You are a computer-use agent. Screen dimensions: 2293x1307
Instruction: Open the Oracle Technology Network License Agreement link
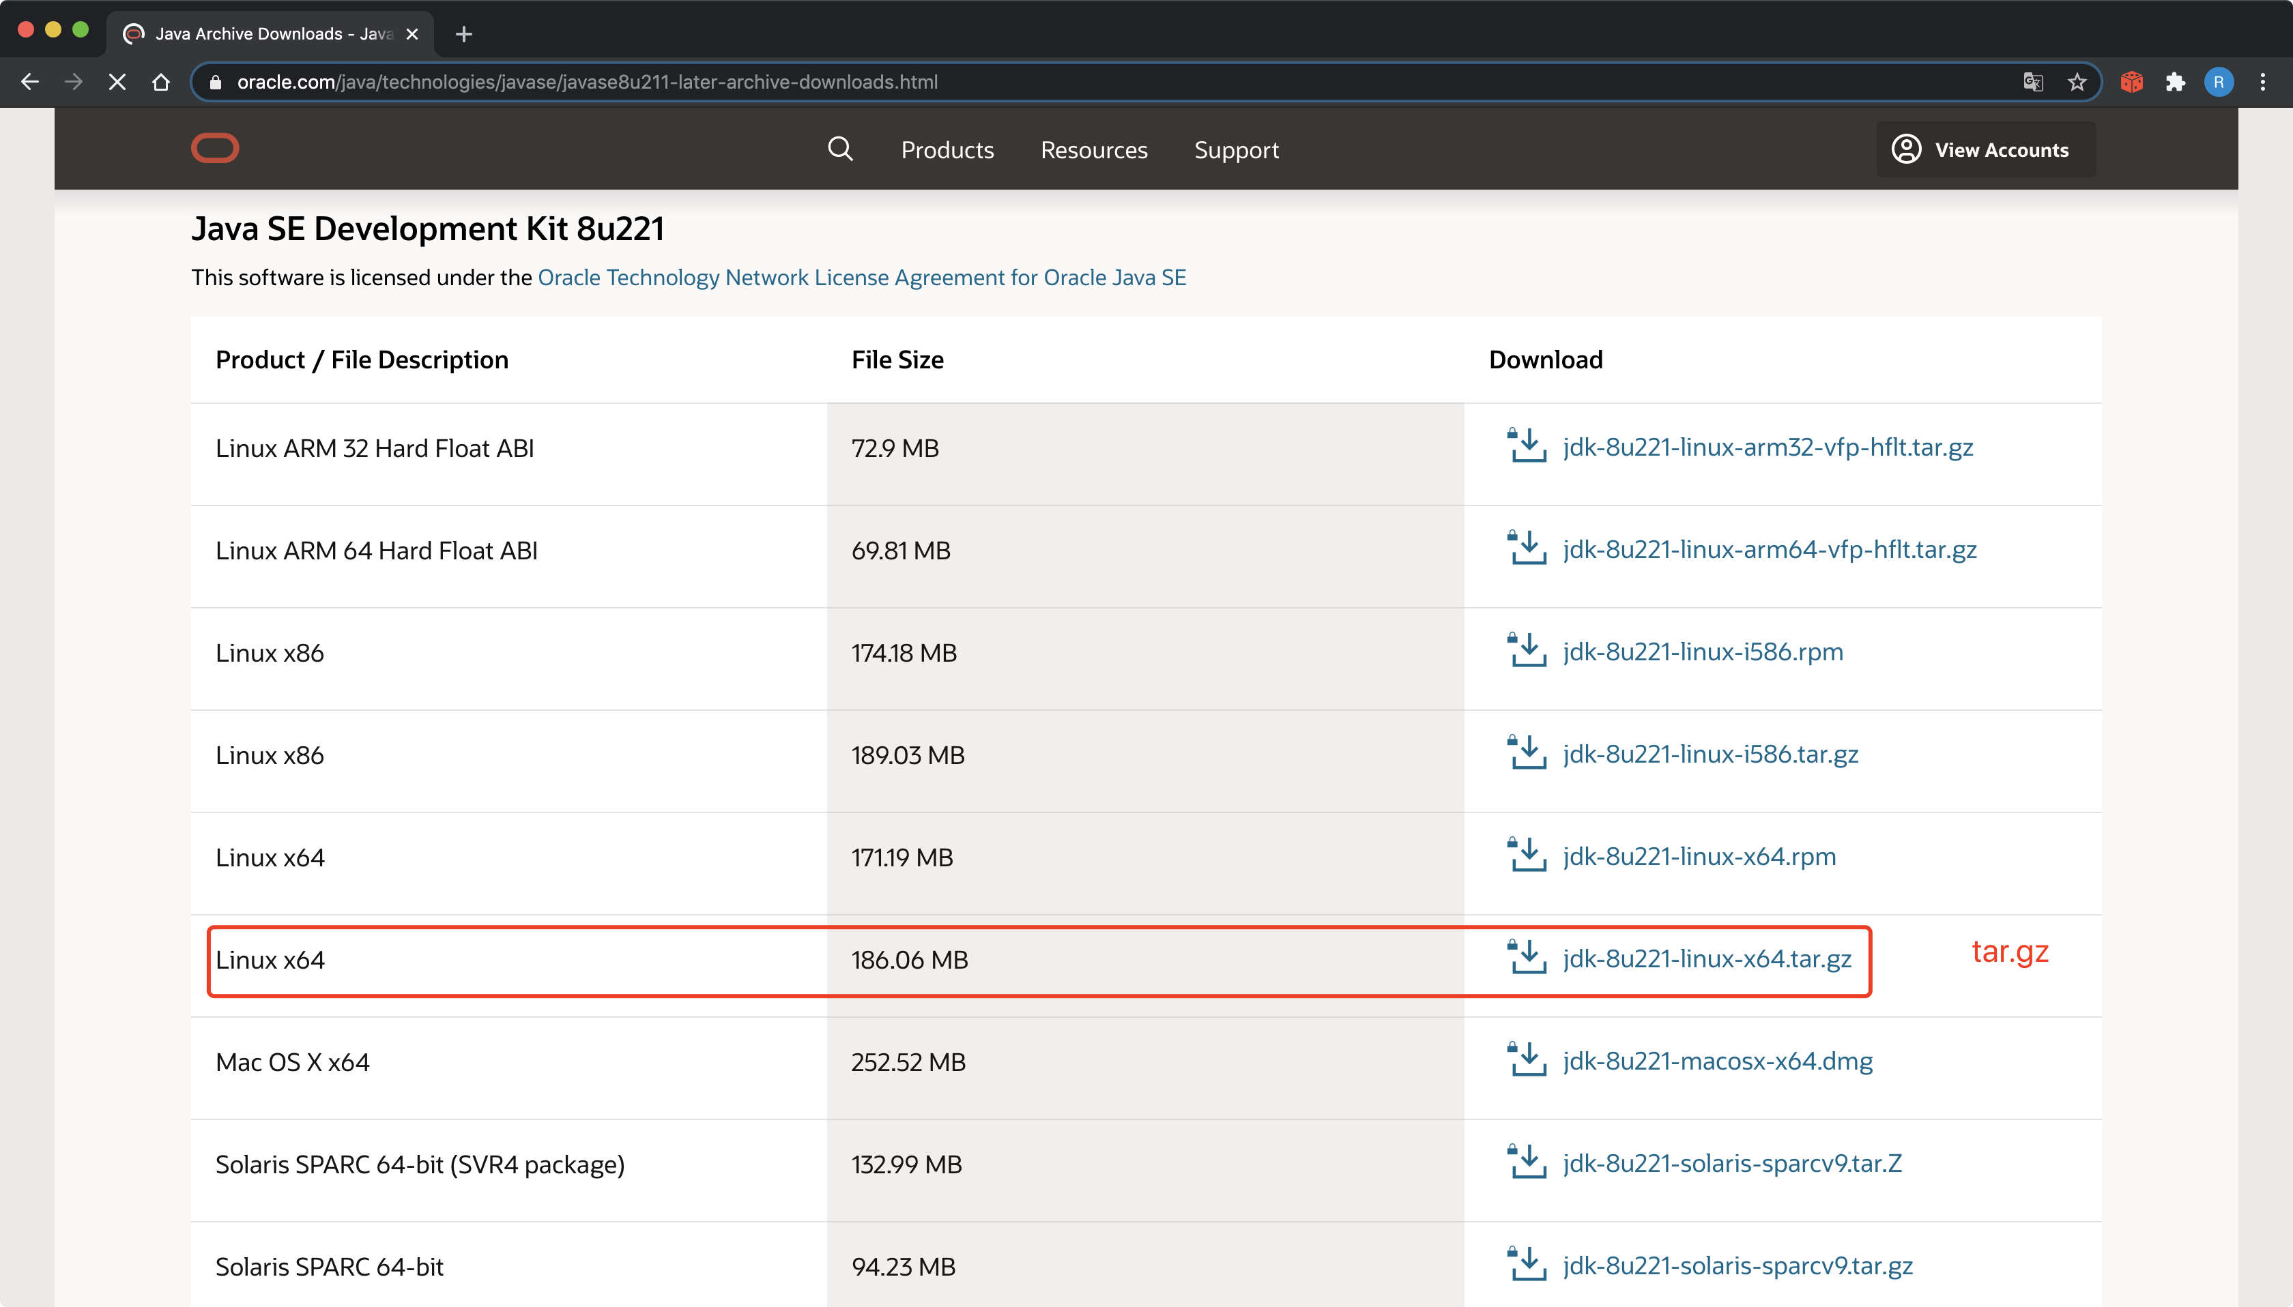[x=861, y=278]
